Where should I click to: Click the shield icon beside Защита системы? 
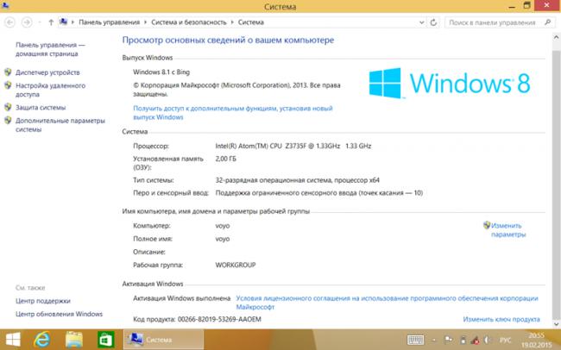tap(8, 107)
